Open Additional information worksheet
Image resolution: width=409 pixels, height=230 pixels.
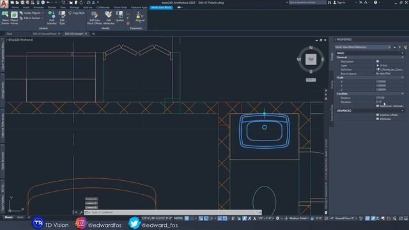click(390, 106)
